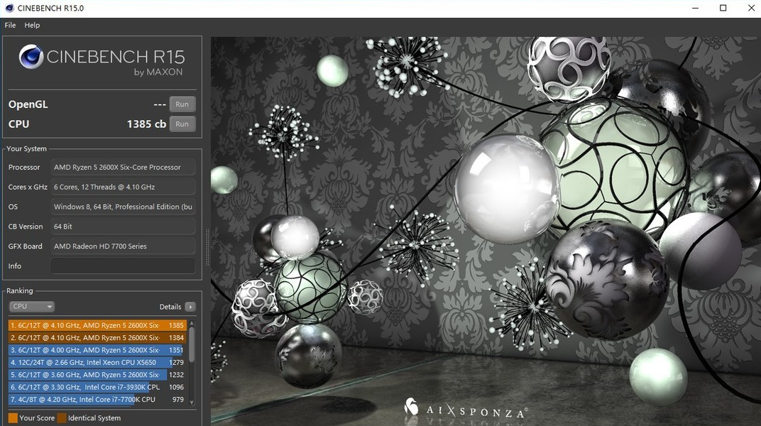Image resolution: width=761 pixels, height=426 pixels.
Task: Click the brown Identical System legend swatch
Action: point(62,418)
